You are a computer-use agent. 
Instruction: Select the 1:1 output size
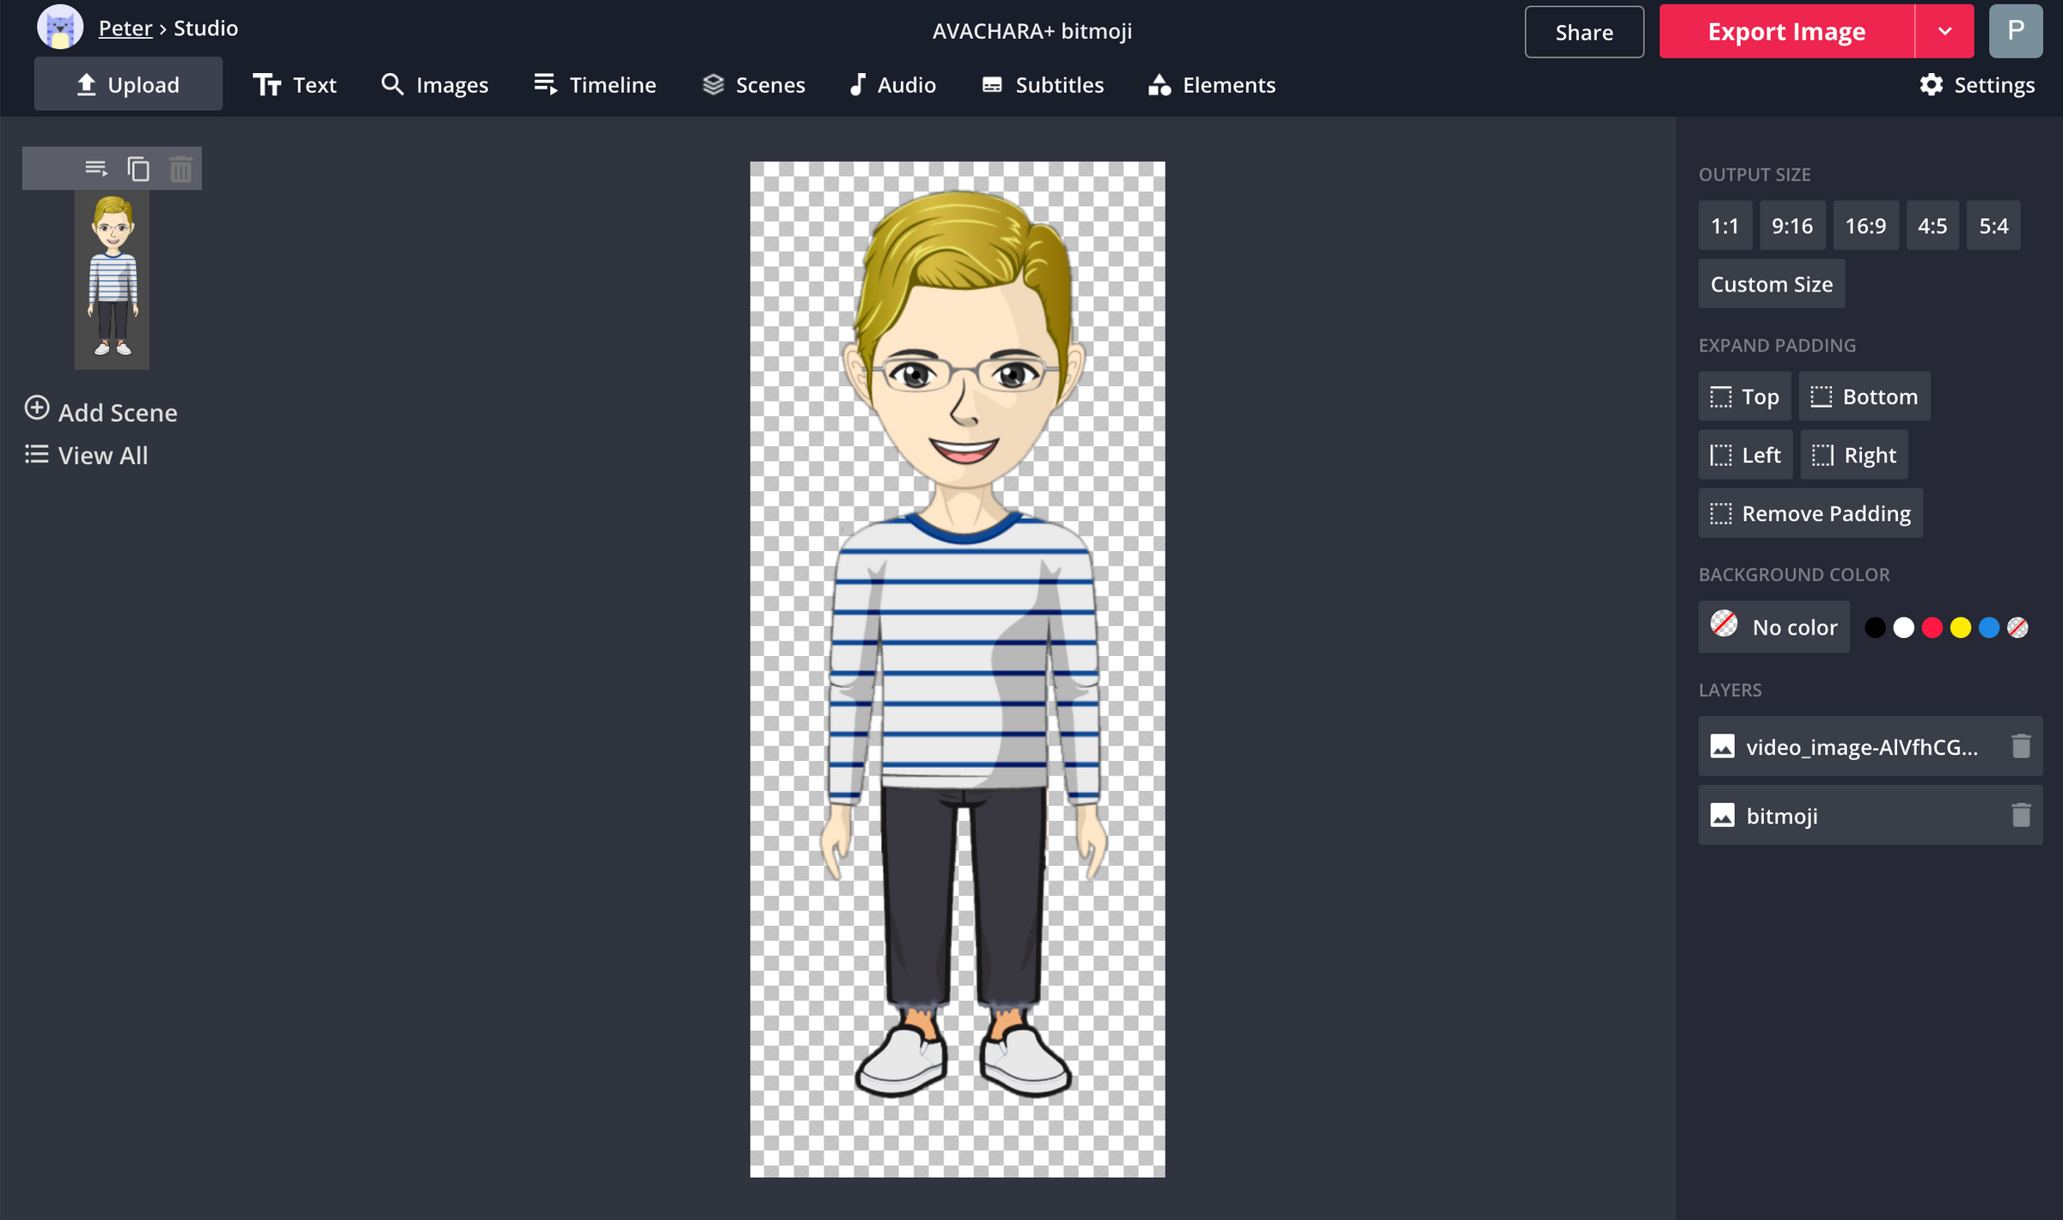(1724, 225)
